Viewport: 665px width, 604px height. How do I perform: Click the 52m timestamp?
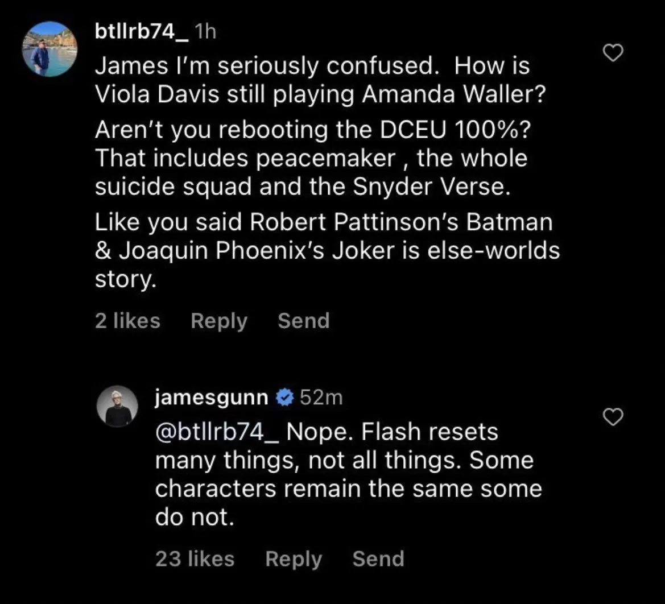click(x=321, y=398)
